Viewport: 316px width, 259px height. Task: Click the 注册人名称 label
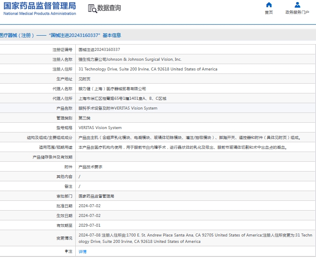[x=63, y=59]
